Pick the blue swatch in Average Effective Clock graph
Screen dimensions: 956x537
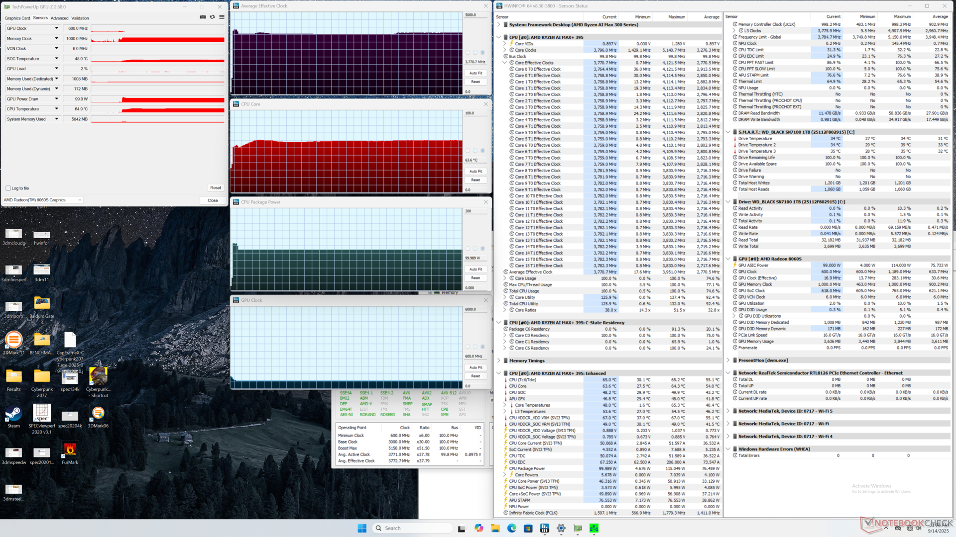point(482,52)
